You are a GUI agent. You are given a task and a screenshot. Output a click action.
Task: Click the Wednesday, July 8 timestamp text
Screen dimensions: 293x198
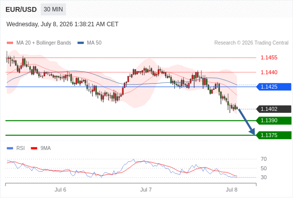click(x=62, y=24)
